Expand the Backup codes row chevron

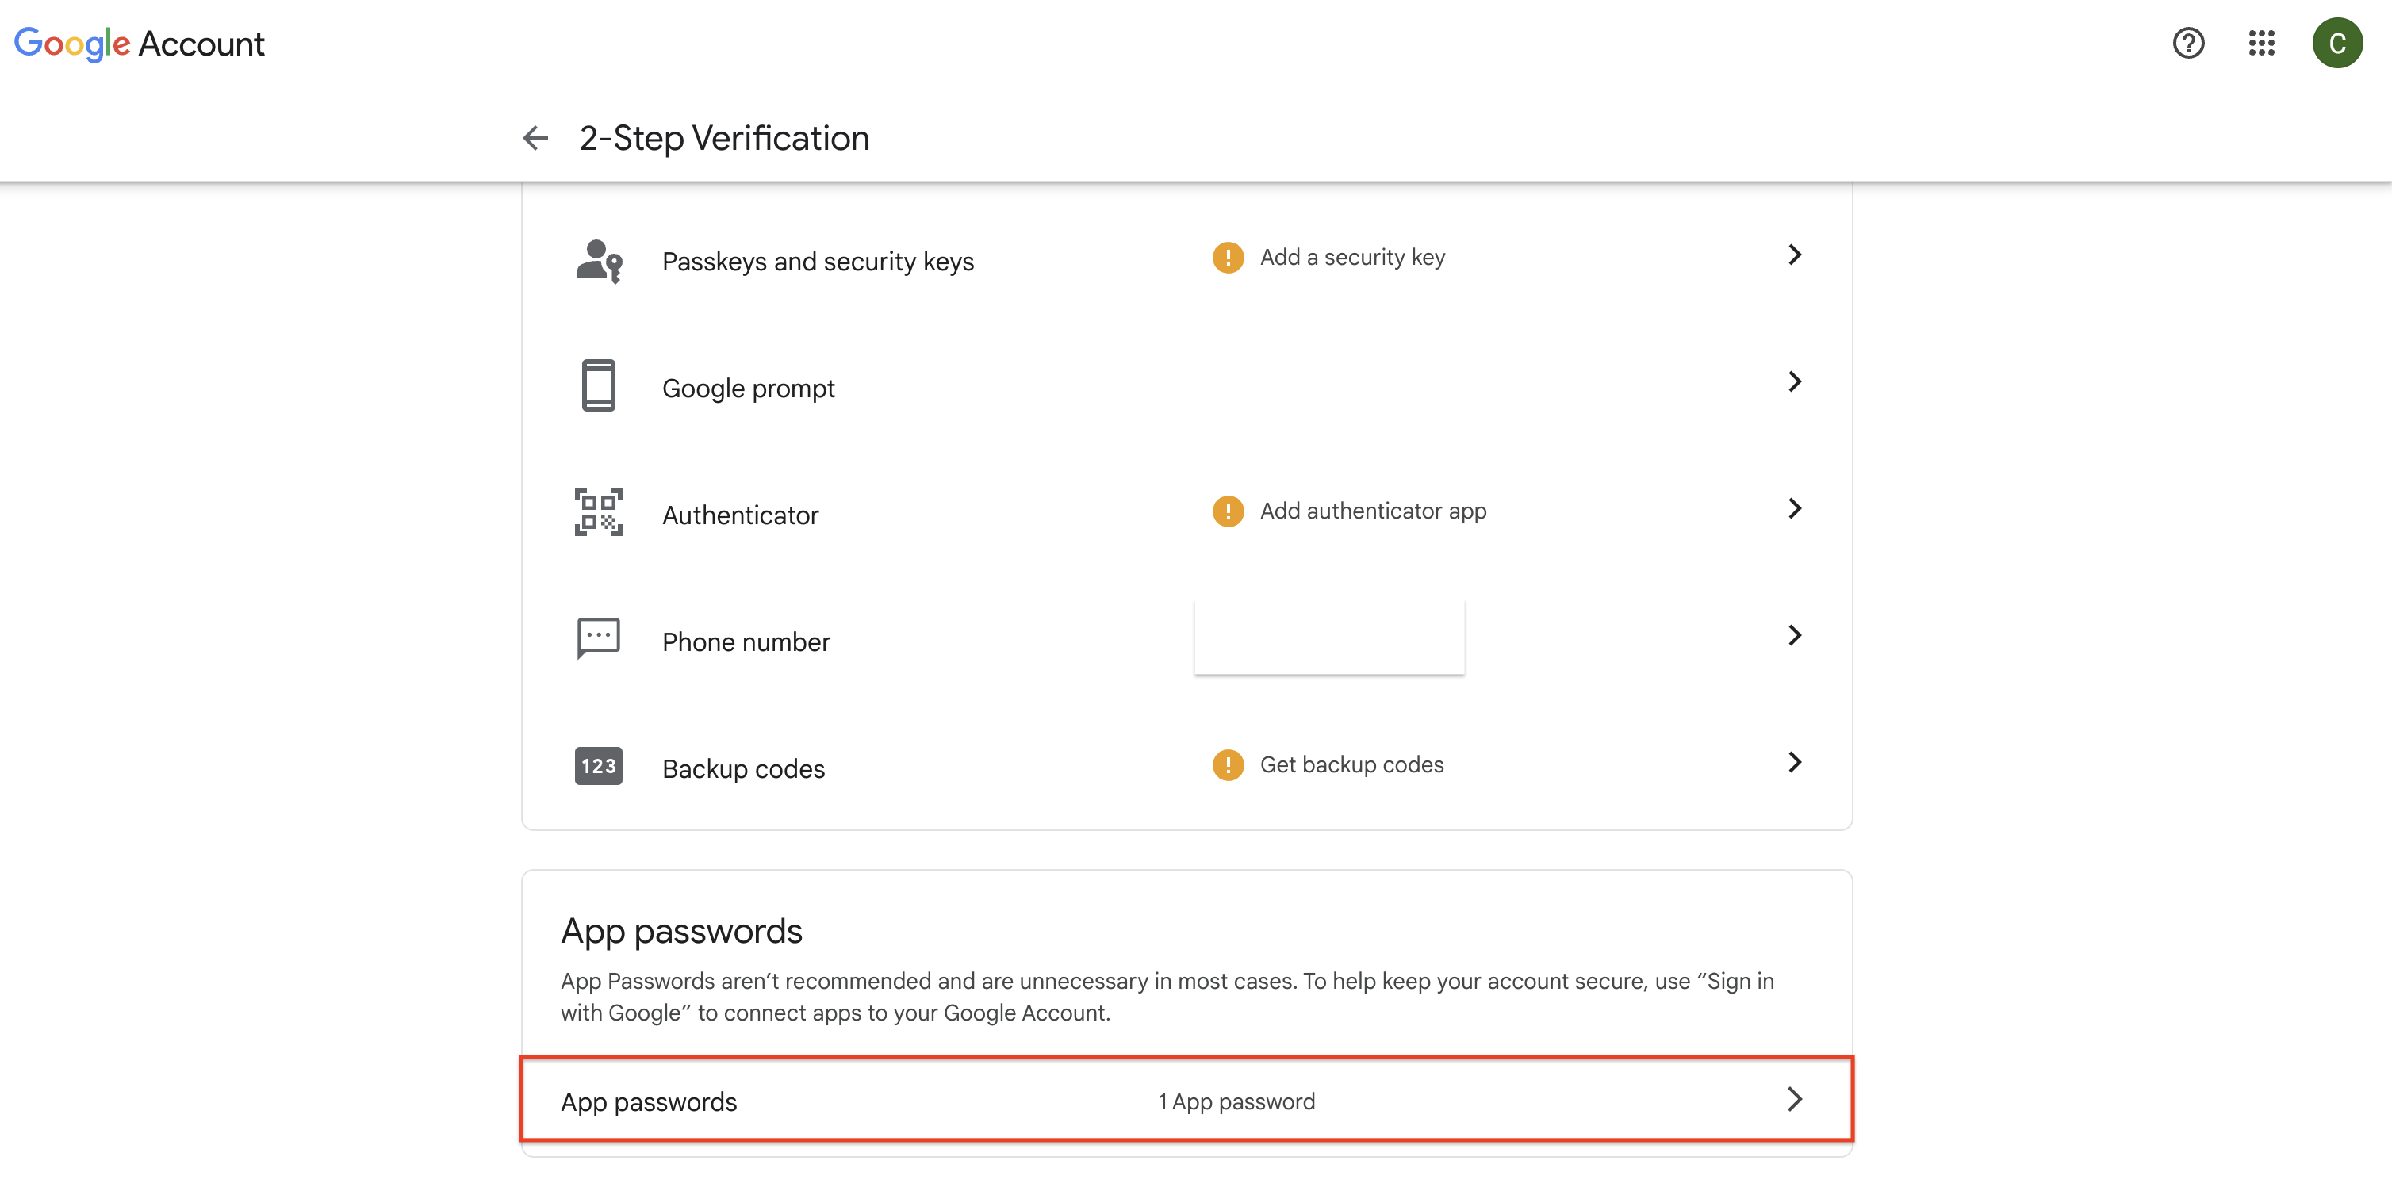click(1795, 762)
